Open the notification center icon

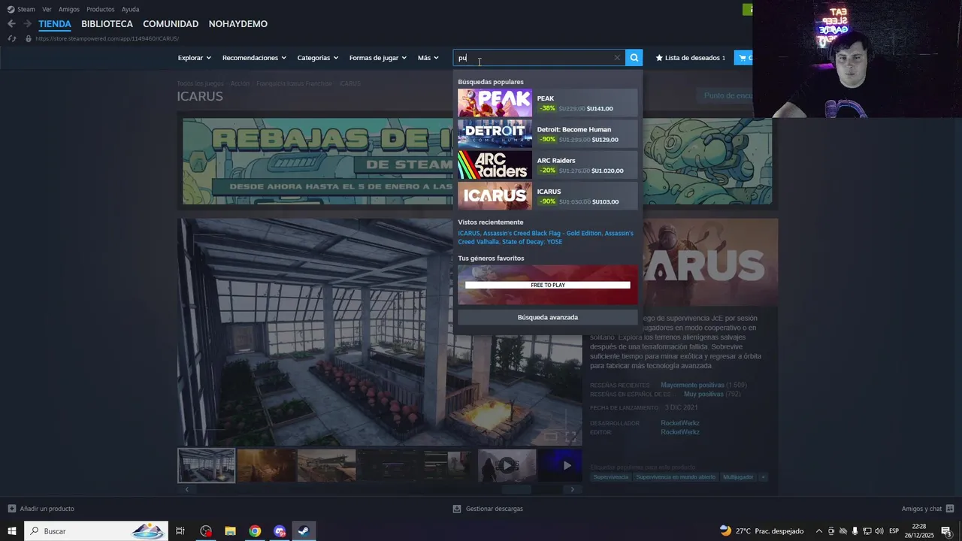[x=946, y=531]
